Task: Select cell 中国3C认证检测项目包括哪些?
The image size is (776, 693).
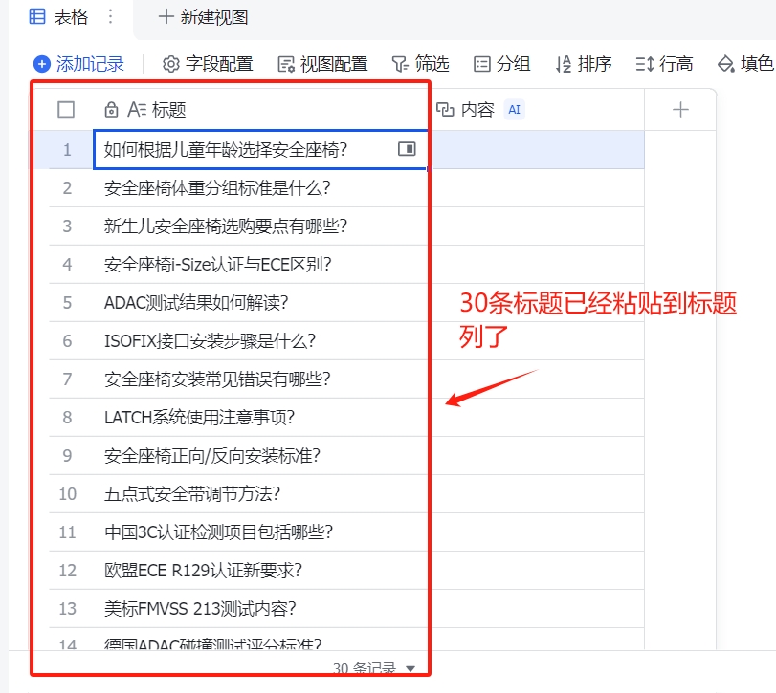Action: click(x=260, y=532)
